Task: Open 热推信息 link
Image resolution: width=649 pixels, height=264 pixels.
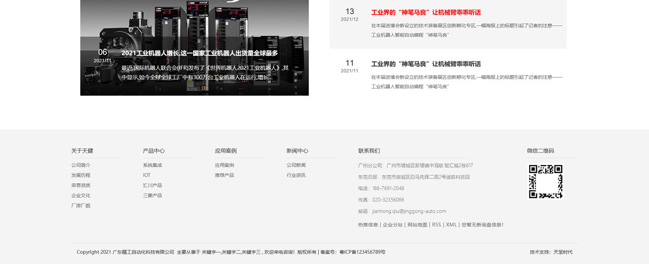Action: pos(368,225)
